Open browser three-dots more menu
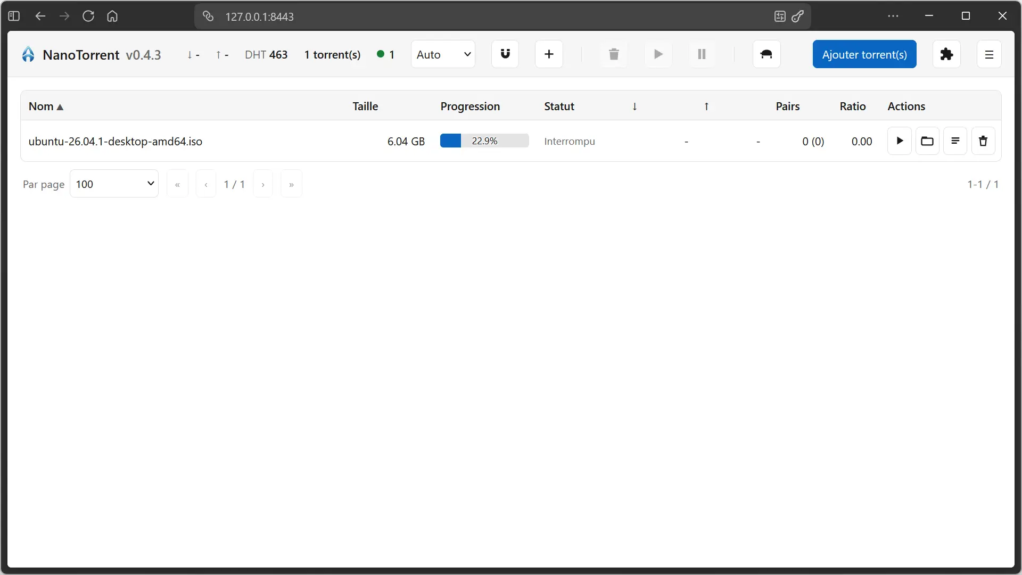Viewport: 1022px width, 575px height. [893, 16]
